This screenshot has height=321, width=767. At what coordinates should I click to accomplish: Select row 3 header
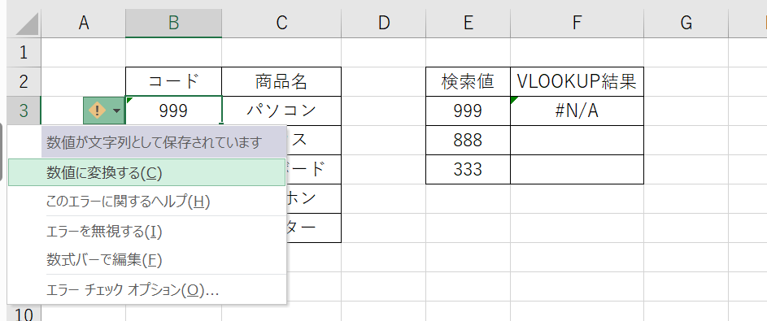click(x=23, y=111)
